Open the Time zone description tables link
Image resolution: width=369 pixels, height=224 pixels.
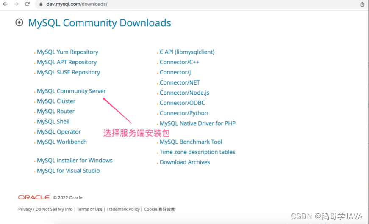click(x=197, y=152)
